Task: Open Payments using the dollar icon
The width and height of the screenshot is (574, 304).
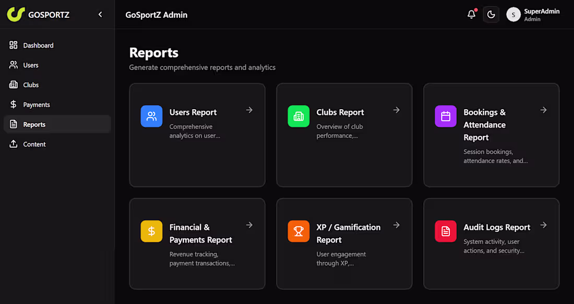Action: coord(13,104)
